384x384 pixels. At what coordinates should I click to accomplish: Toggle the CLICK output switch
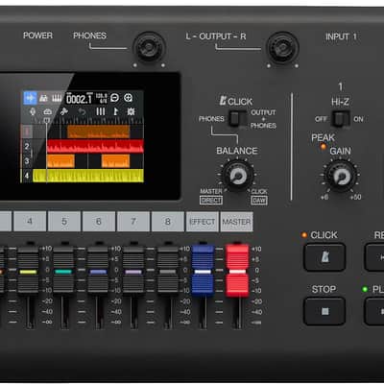tap(238, 119)
